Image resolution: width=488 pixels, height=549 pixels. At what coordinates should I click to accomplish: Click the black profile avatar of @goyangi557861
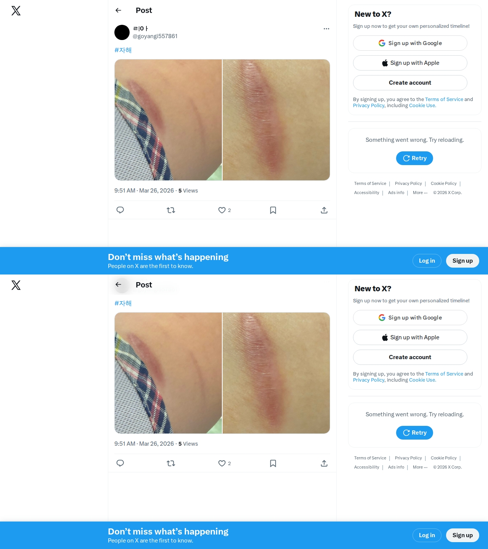[x=122, y=32]
